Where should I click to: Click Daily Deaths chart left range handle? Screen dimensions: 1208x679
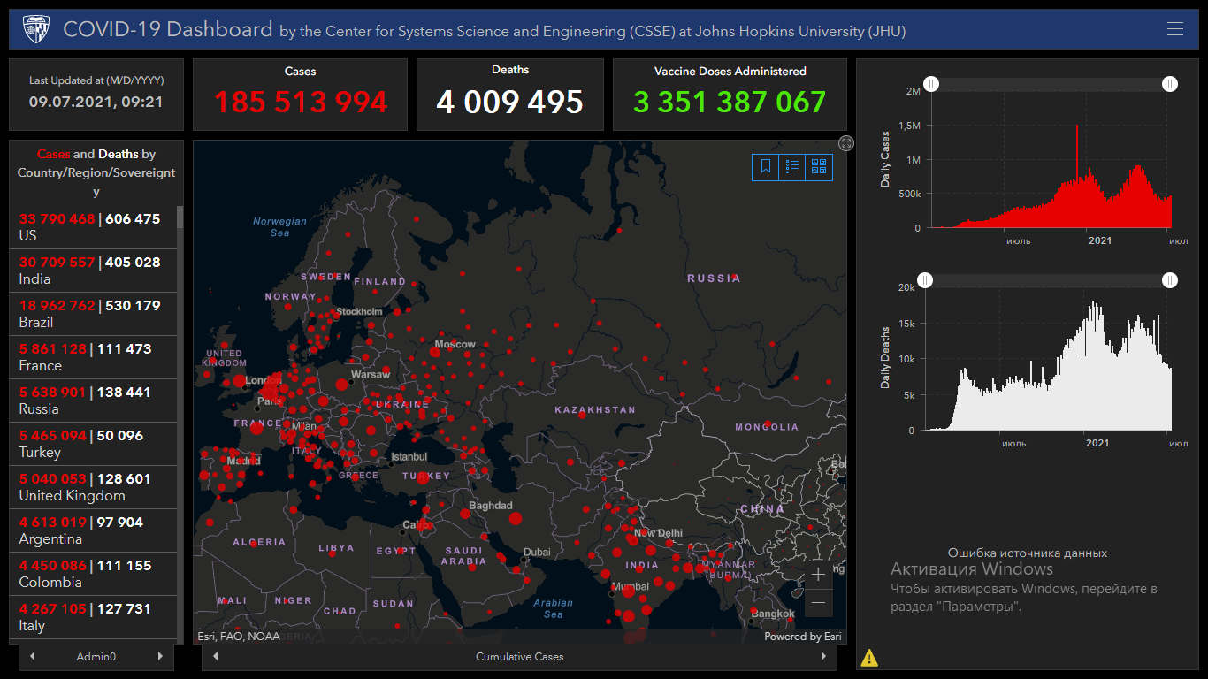(x=924, y=280)
